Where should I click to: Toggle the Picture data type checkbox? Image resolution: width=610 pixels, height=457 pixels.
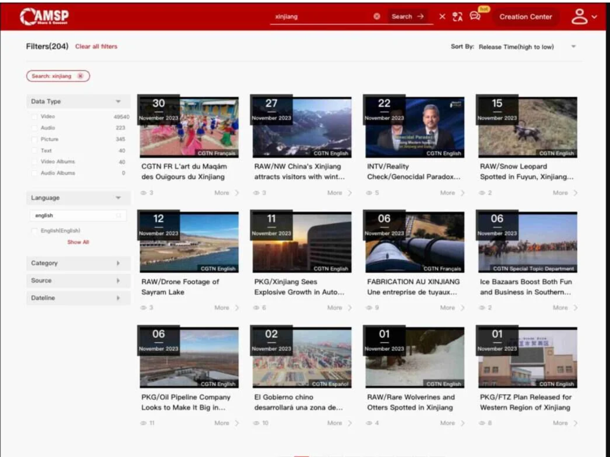(x=34, y=139)
